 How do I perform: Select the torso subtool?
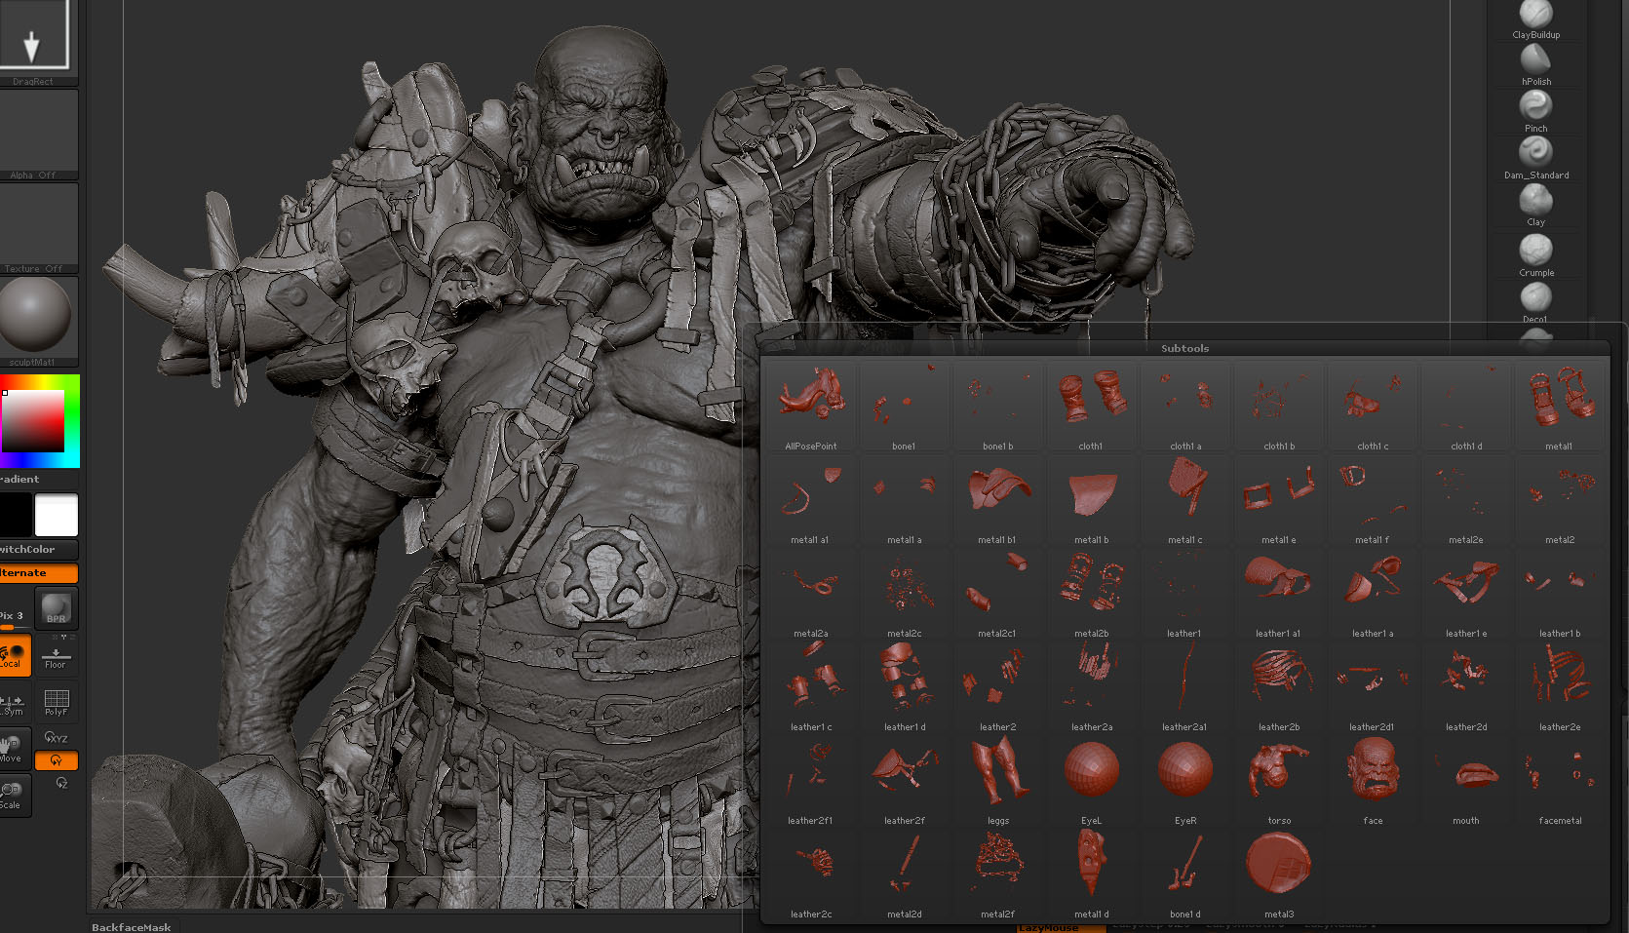(x=1279, y=781)
